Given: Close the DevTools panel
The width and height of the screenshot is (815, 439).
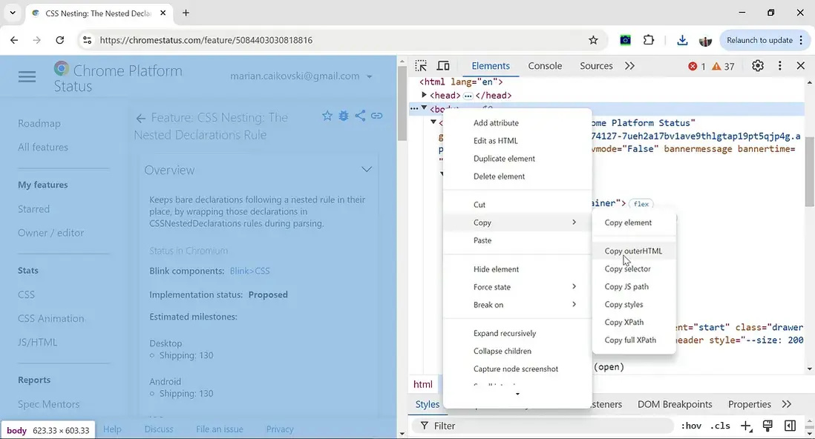Looking at the screenshot, I should coord(800,66).
